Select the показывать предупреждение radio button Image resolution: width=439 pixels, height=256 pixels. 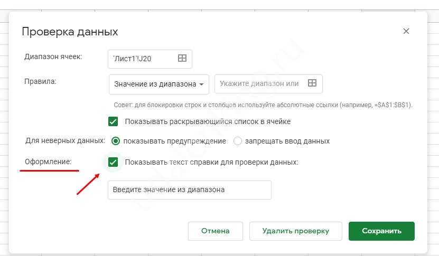116,141
